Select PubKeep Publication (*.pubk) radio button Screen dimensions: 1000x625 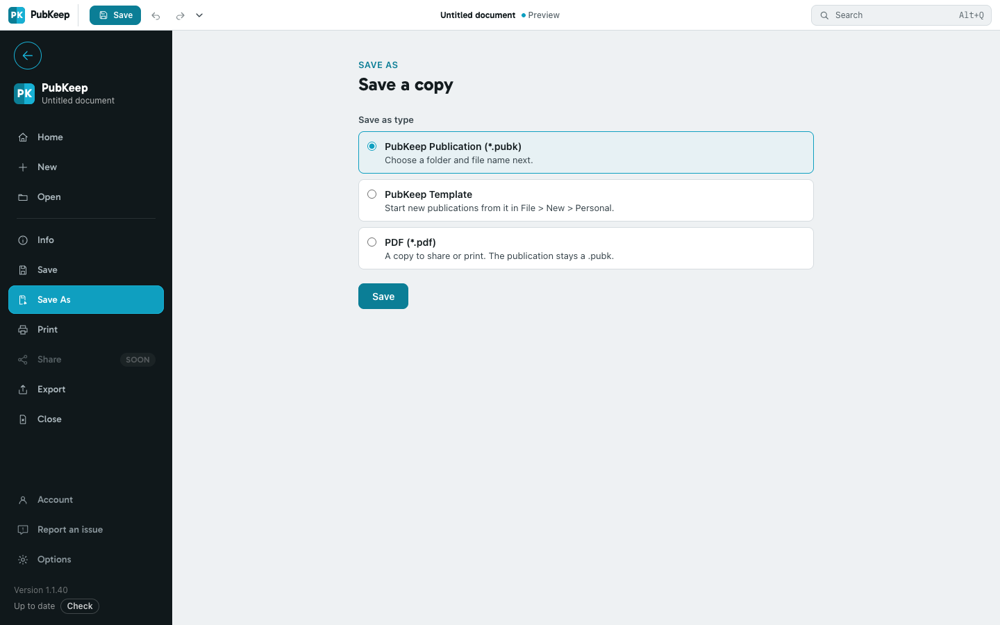pyautogui.click(x=372, y=147)
